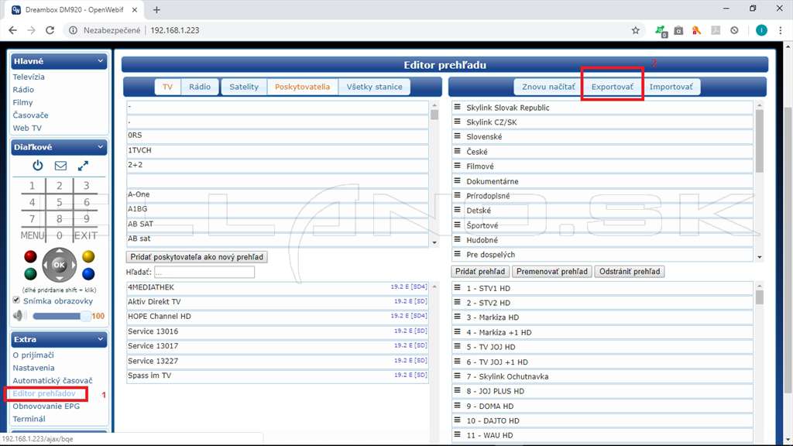The width and height of the screenshot is (793, 446).
Task: Click the green remote color button
Action: [30, 273]
